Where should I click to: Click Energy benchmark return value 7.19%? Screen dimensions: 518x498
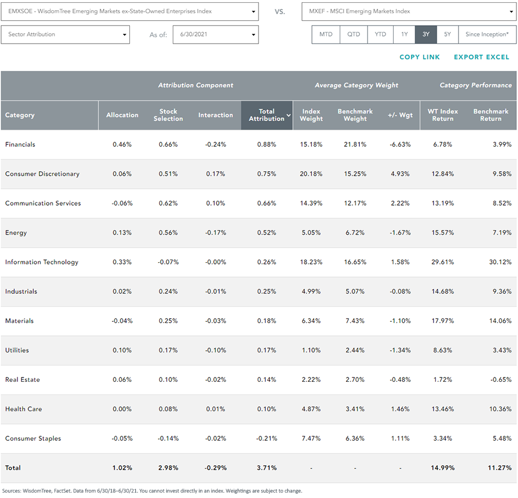click(502, 233)
